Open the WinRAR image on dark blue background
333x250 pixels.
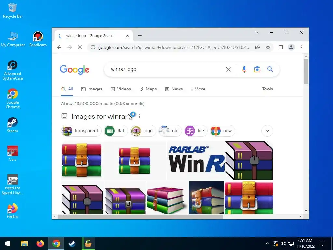pos(206,198)
